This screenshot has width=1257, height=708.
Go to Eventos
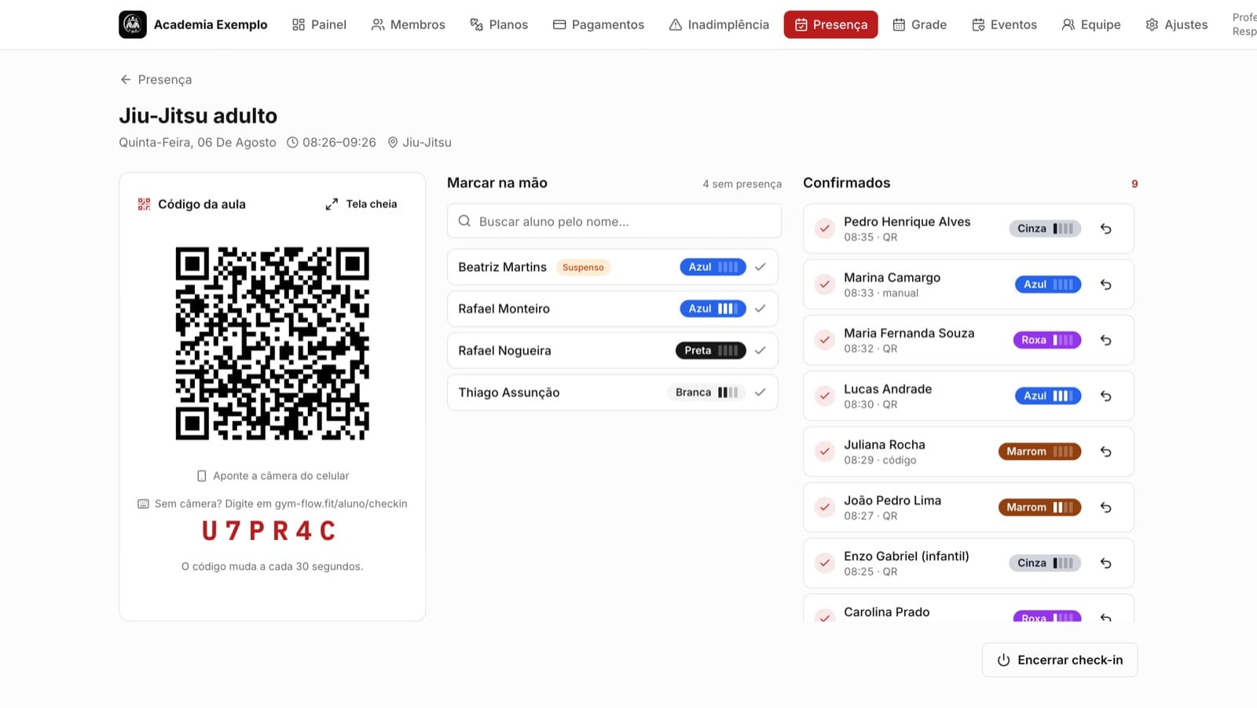pyautogui.click(x=1005, y=24)
